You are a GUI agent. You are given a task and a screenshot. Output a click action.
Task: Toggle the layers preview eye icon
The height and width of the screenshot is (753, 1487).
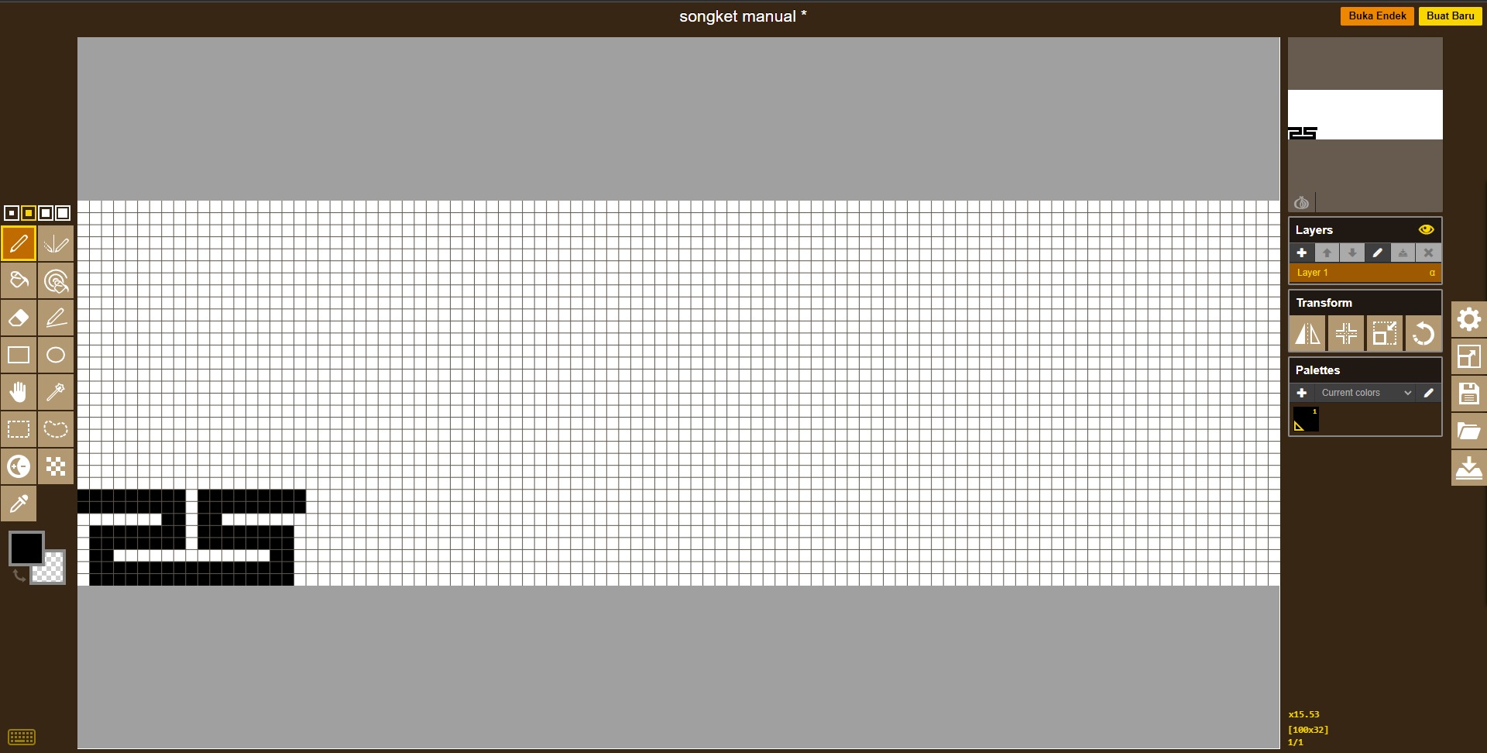point(1426,229)
